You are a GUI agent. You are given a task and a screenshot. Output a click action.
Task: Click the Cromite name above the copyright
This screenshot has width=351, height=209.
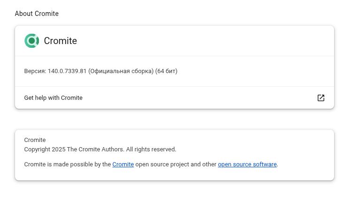coord(35,140)
